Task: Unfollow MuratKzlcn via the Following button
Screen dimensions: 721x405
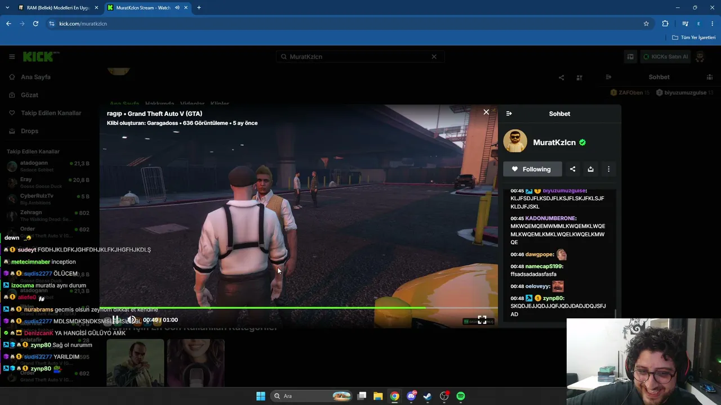Action: (x=532, y=169)
